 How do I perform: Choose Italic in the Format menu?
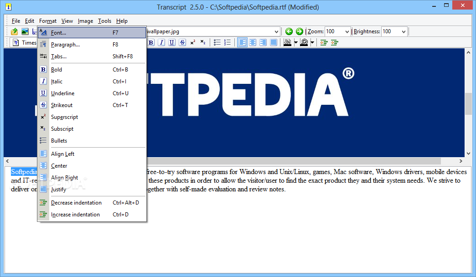pos(92,81)
